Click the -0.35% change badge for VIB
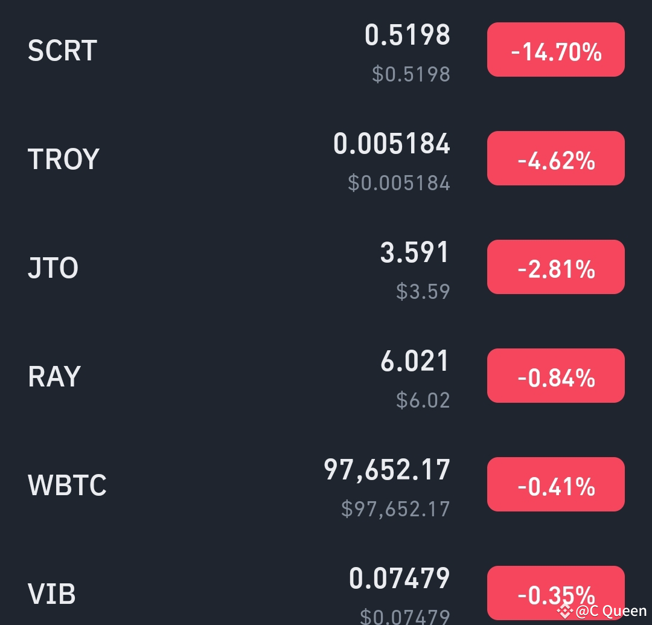Screen dimensions: 652x625 pos(555,592)
